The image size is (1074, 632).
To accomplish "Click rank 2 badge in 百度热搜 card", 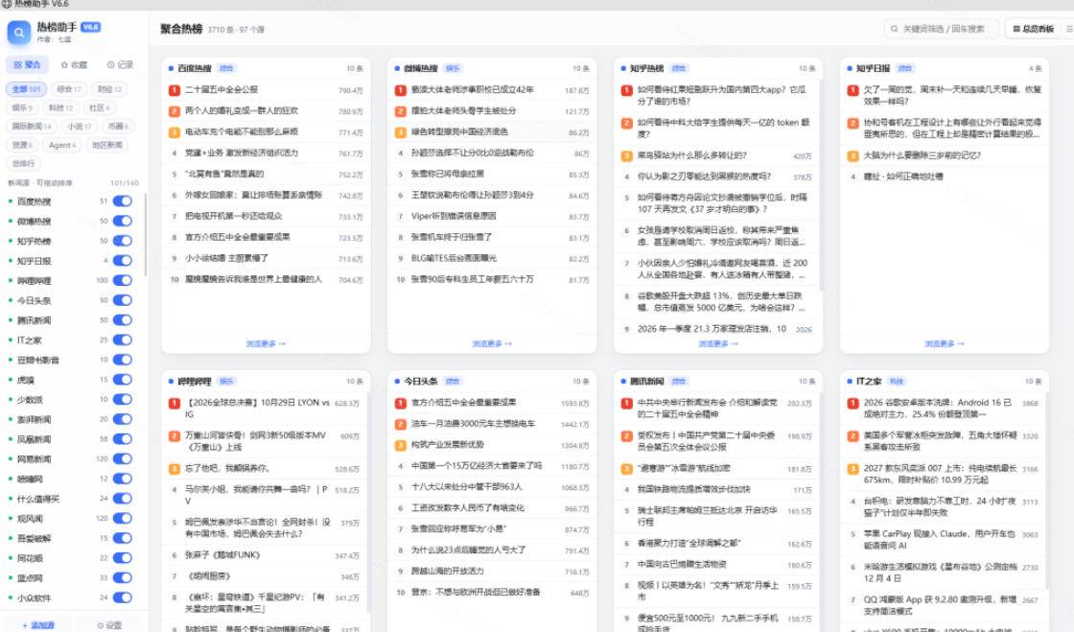I will tap(175, 111).
